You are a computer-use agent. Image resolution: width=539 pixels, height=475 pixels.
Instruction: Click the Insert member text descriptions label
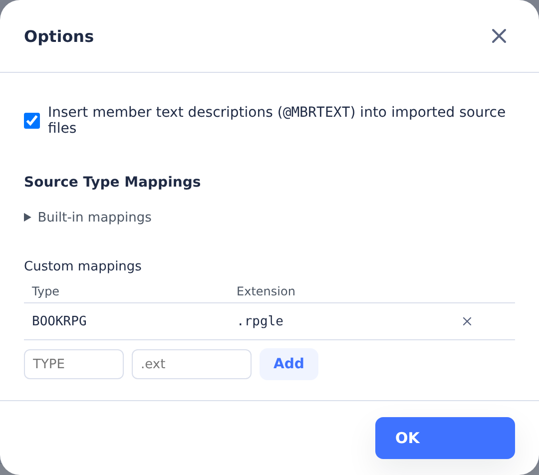point(276,120)
